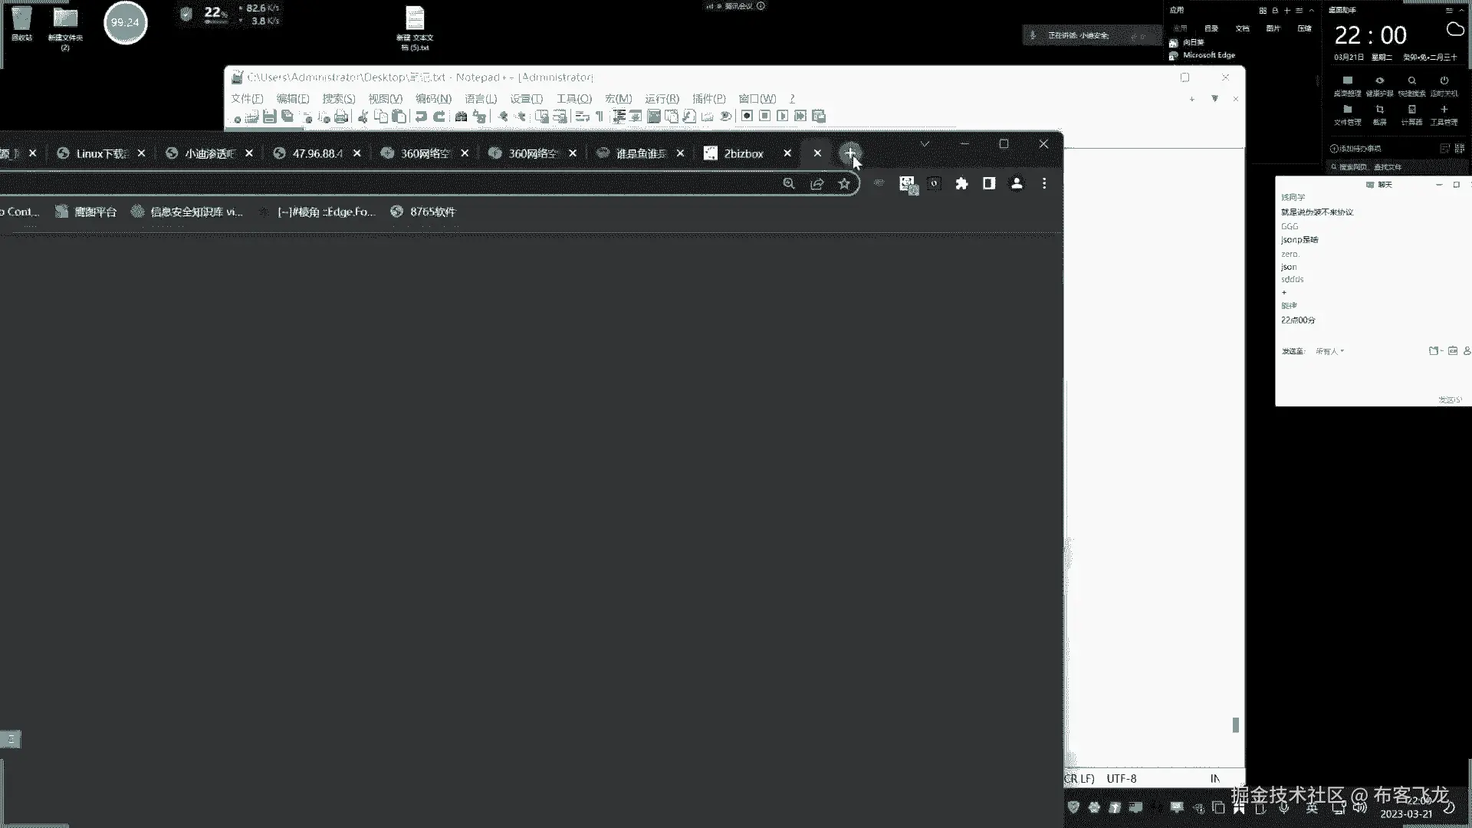Toggle the browser side panel

pos(989,184)
